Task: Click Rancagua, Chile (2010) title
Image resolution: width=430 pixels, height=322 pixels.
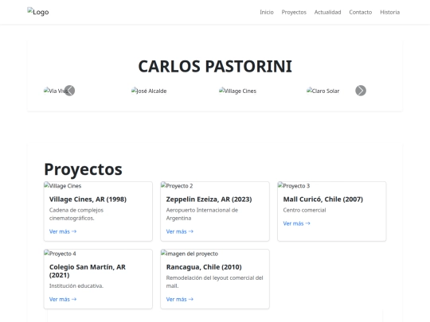Action: click(204, 266)
